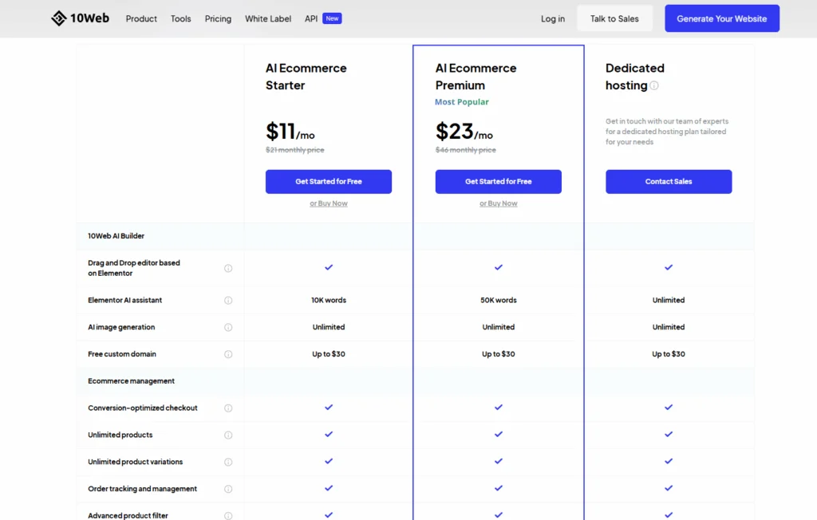817x520 pixels.
Task: Click Starter checkmark for Unlimited products
Action: click(329, 434)
